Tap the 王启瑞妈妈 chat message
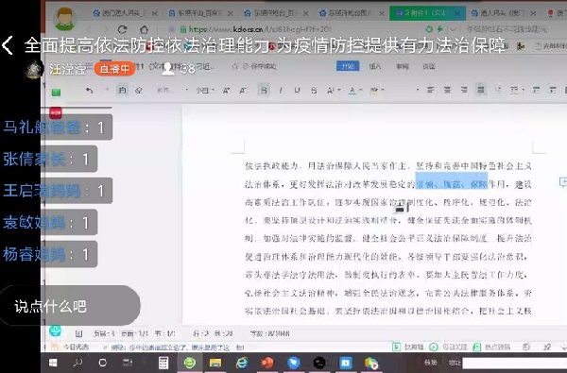 [57, 191]
